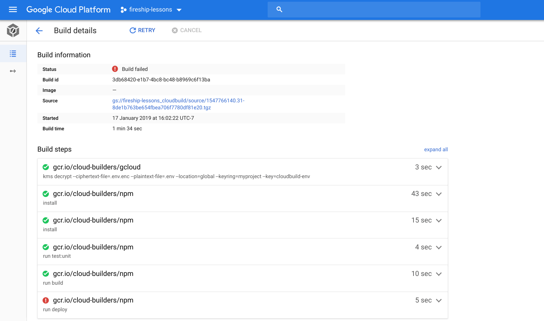Retry the failed build
Screen dimensions: 544x321
[142, 30]
